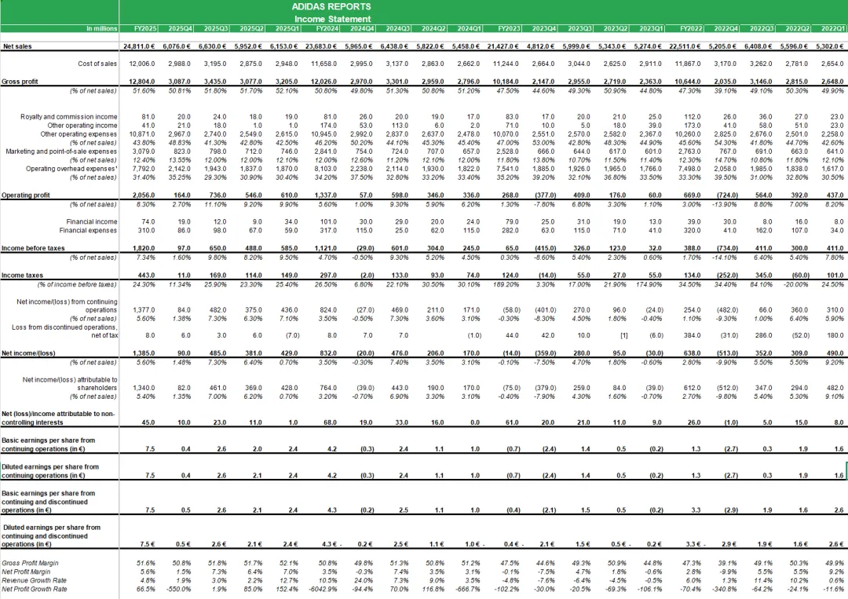Click the non-controlling interests row label

[58, 418]
